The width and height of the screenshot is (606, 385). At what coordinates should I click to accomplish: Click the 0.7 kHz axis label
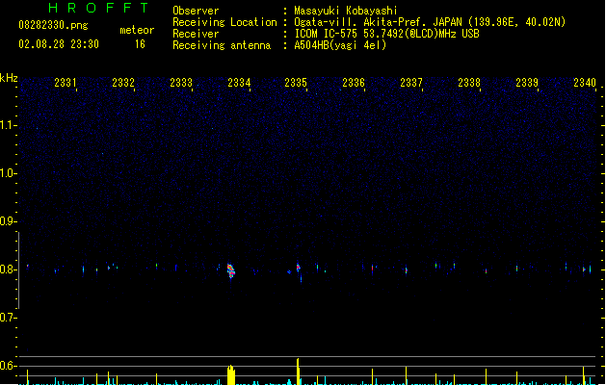click(8, 318)
